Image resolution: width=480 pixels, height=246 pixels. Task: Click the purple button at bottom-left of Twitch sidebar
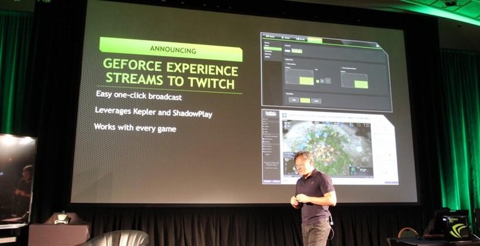[267, 182]
